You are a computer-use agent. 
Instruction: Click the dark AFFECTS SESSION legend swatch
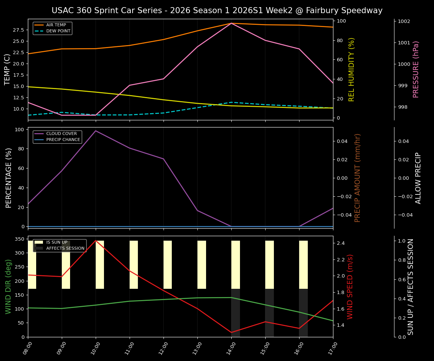(40, 248)
